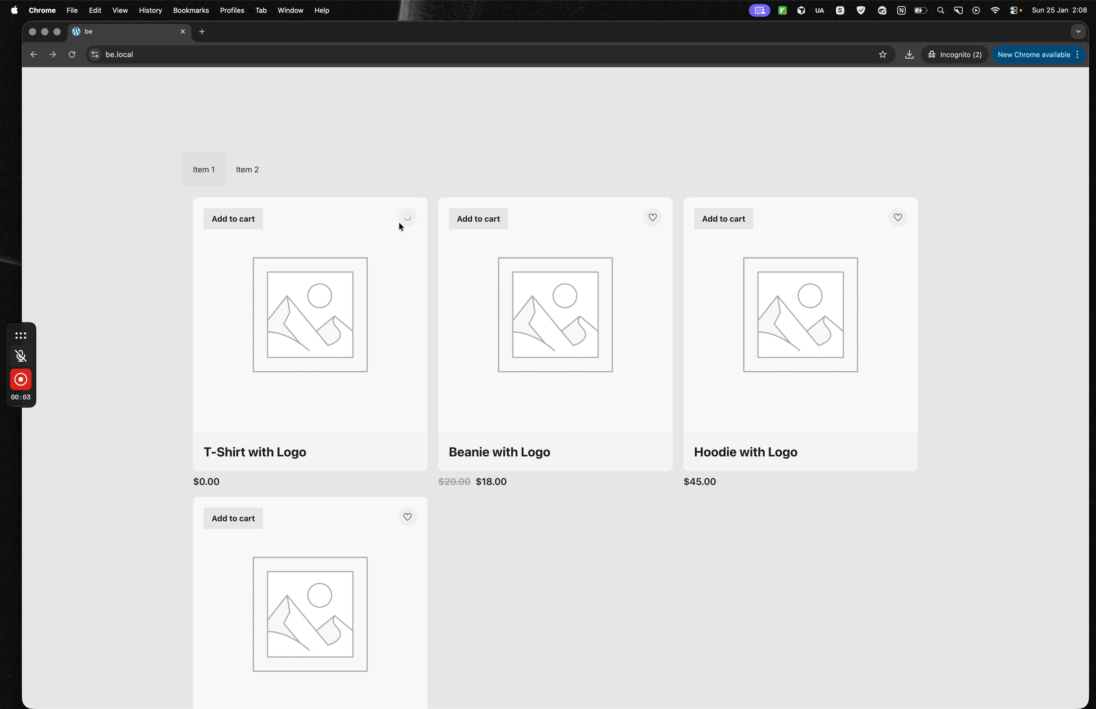Click the Incognito (2) indicator
The width and height of the screenshot is (1096, 709).
955,54
